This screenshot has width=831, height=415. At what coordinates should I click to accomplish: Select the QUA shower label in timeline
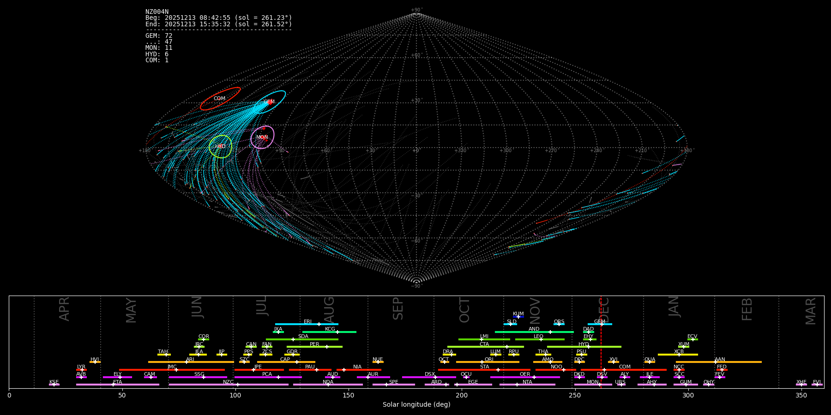tap(650, 360)
